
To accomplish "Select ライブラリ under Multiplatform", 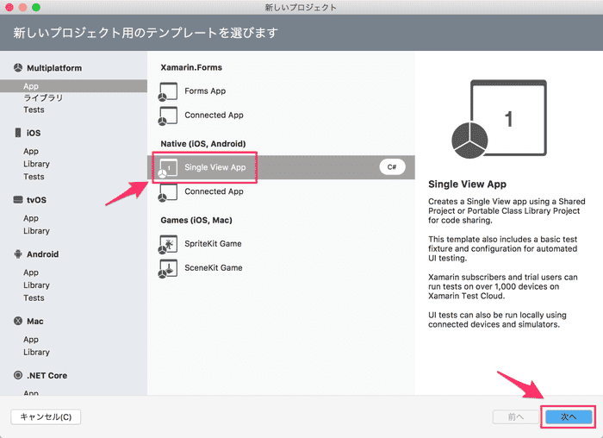I will [43, 98].
